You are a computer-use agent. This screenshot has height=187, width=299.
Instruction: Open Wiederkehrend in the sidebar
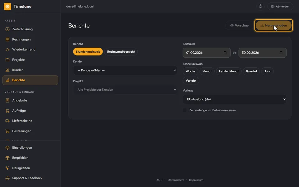pos(30,50)
